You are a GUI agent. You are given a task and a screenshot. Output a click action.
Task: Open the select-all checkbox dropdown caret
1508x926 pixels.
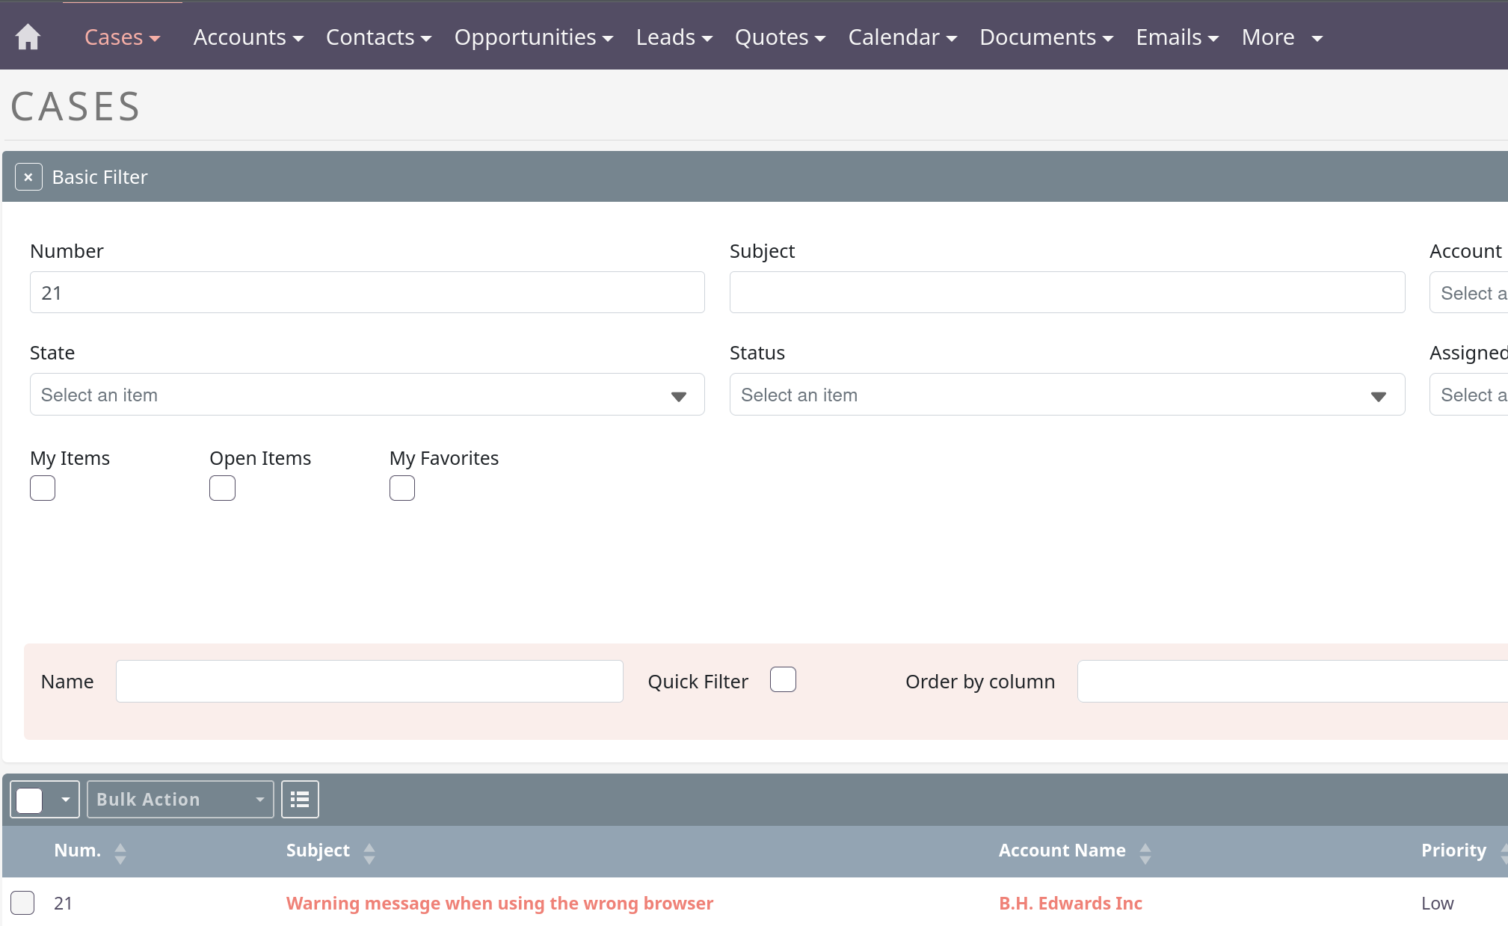(x=66, y=800)
